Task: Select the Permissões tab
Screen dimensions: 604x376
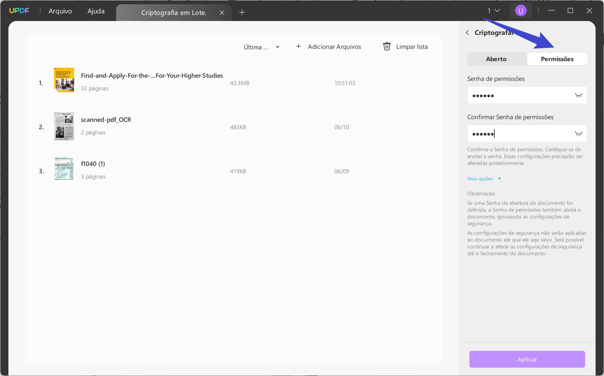Action: [x=557, y=59]
